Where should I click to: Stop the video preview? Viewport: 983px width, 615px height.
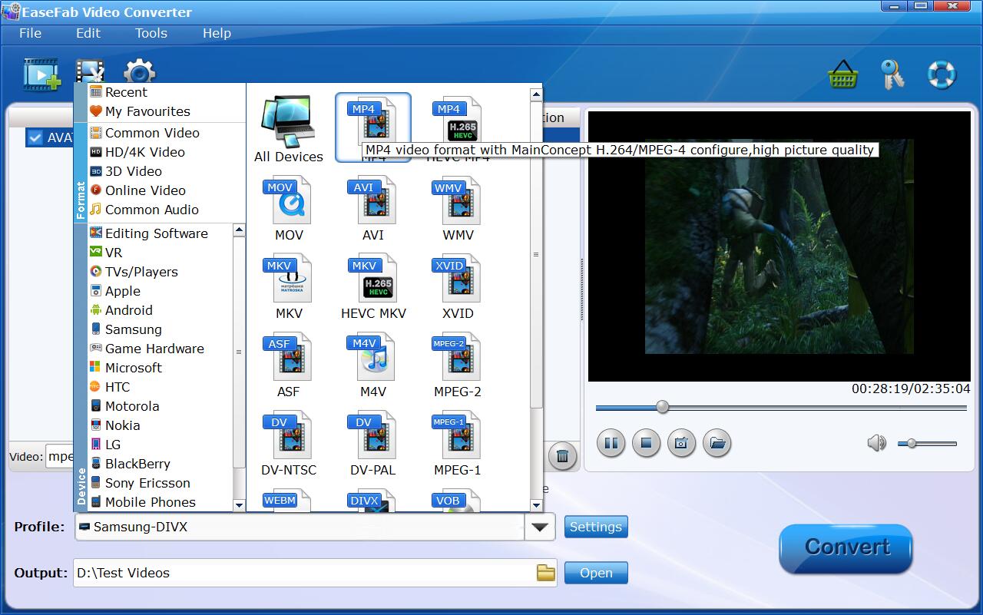click(x=646, y=443)
